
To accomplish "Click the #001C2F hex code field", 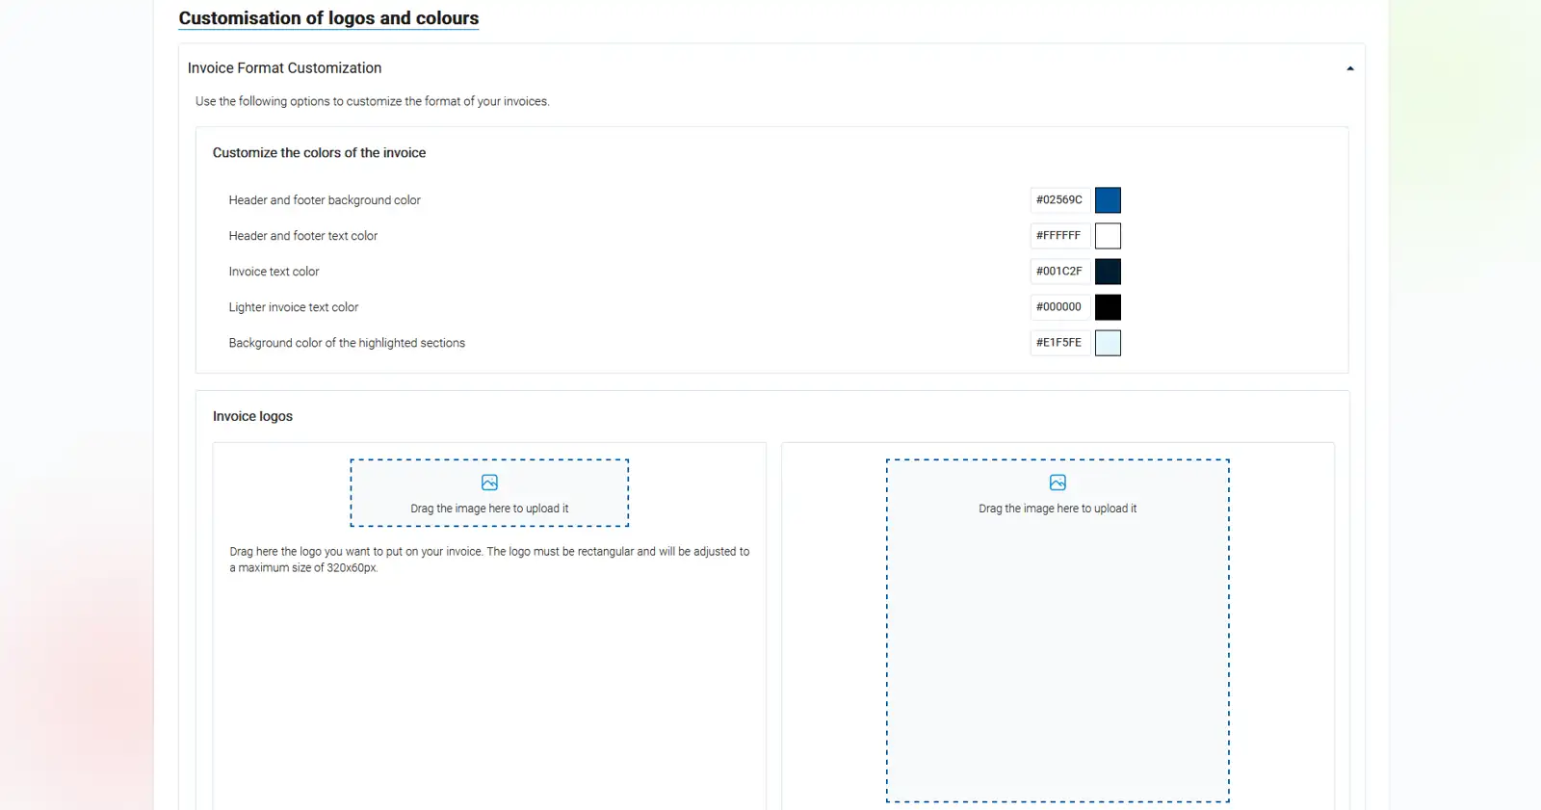I will tap(1059, 272).
